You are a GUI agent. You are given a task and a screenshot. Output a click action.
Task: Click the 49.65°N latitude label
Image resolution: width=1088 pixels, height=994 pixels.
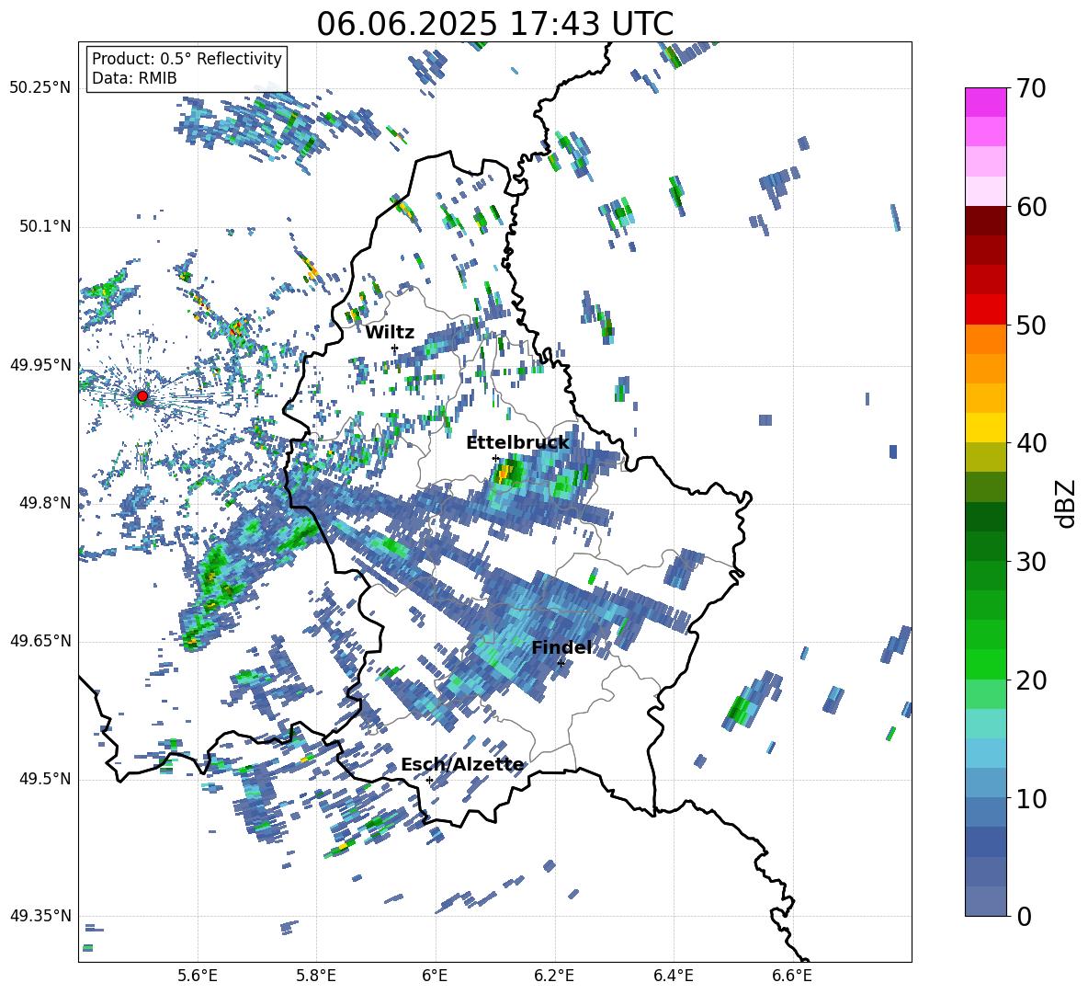tap(40, 640)
